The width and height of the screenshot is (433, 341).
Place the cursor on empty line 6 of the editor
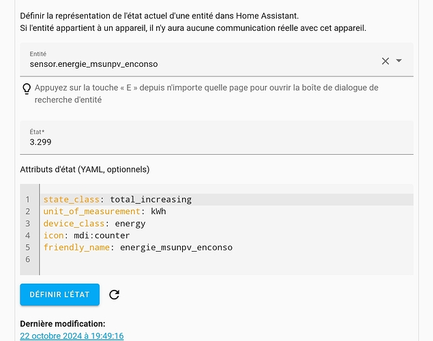(226, 260)
